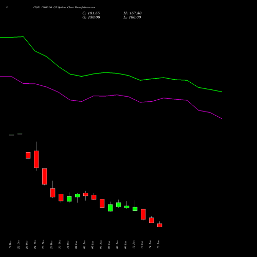Click the 22 Dec date label
The width and height of the screenshot is (257, 257).
tap(19, 245)
